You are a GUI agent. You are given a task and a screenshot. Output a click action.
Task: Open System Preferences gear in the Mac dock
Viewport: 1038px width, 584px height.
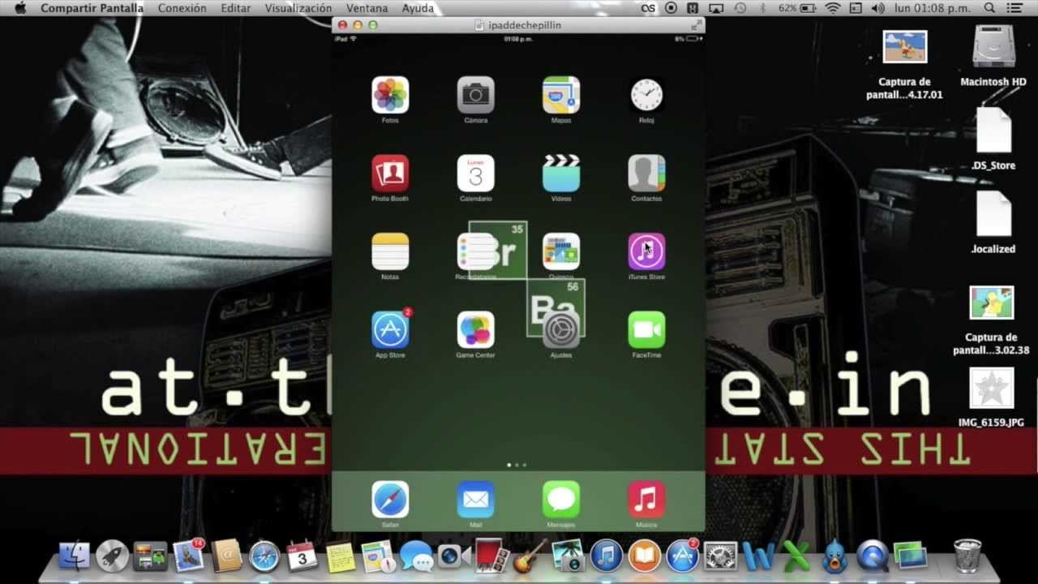tap(720, 556)
